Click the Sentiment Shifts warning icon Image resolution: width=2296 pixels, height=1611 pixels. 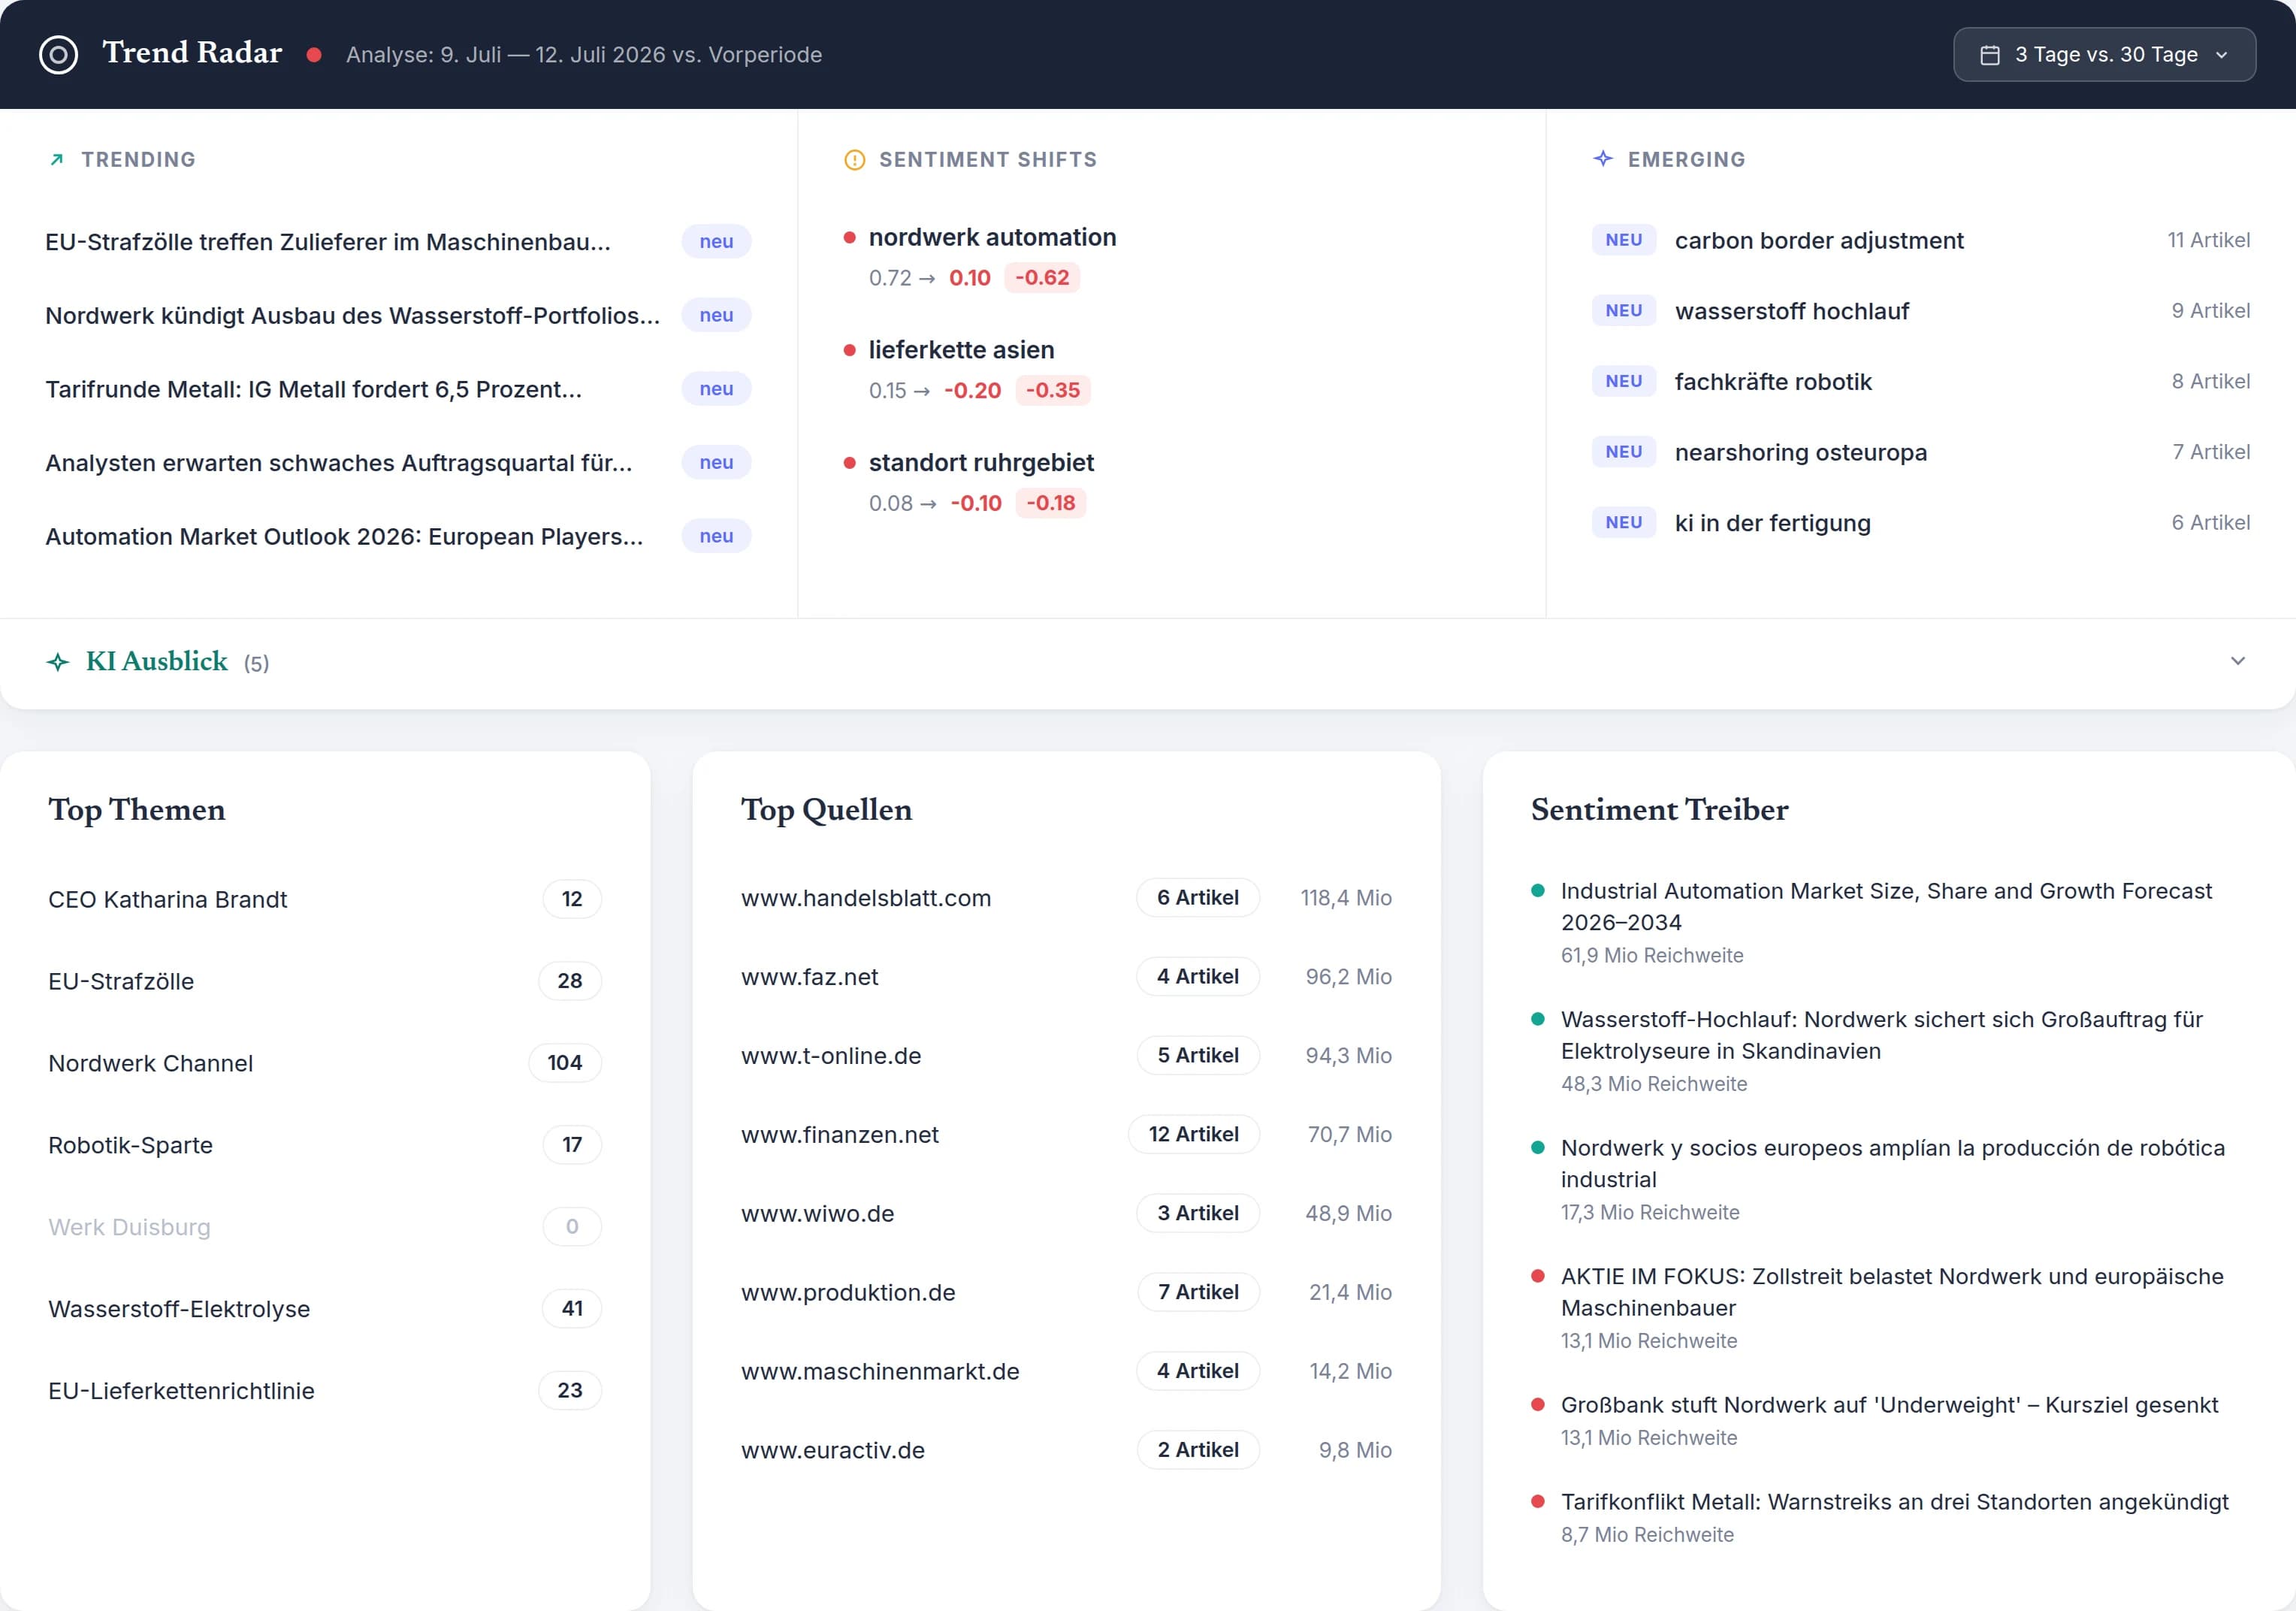[854, 160]
